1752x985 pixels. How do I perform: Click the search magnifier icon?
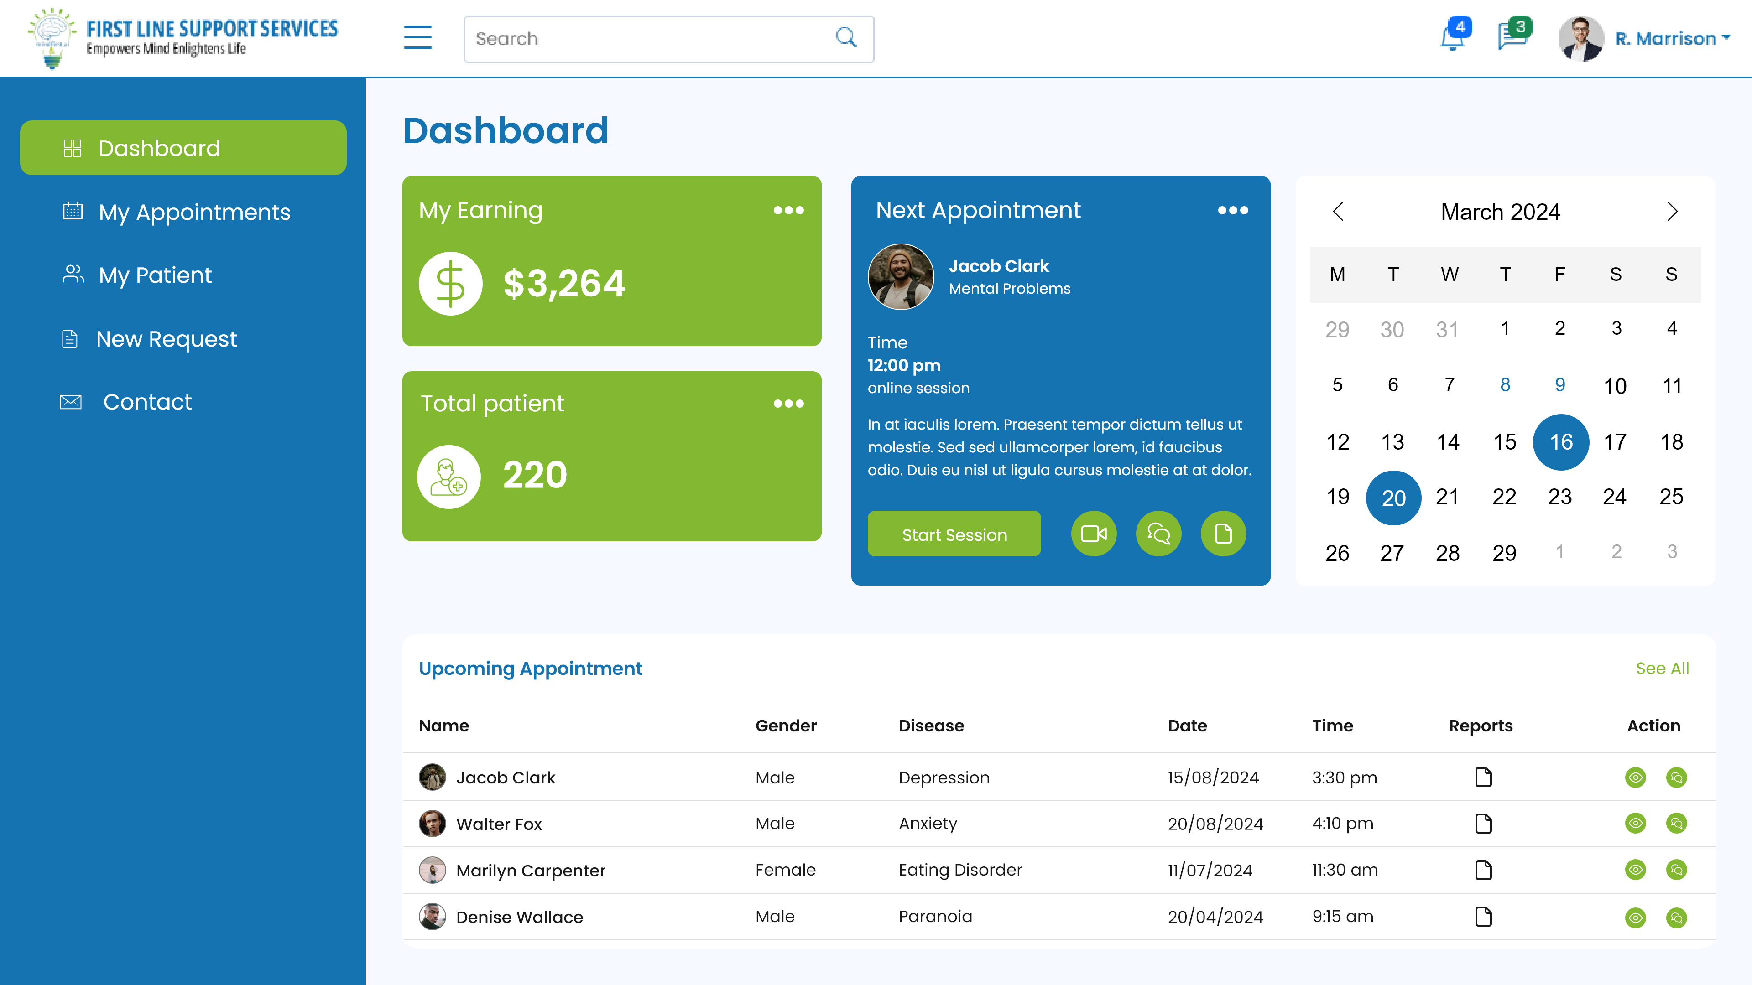coord(845,37)
